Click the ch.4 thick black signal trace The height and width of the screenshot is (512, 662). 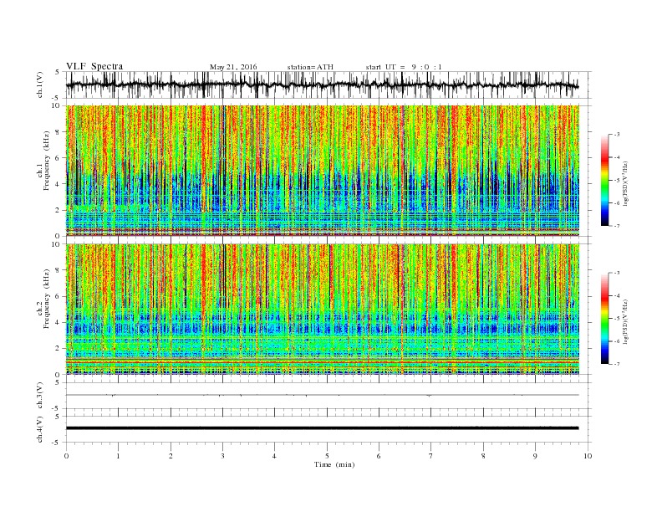pos(323,428)
